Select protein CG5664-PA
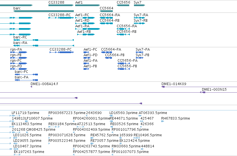Viewport: 237px width, 156px height. tap(111, 49)
